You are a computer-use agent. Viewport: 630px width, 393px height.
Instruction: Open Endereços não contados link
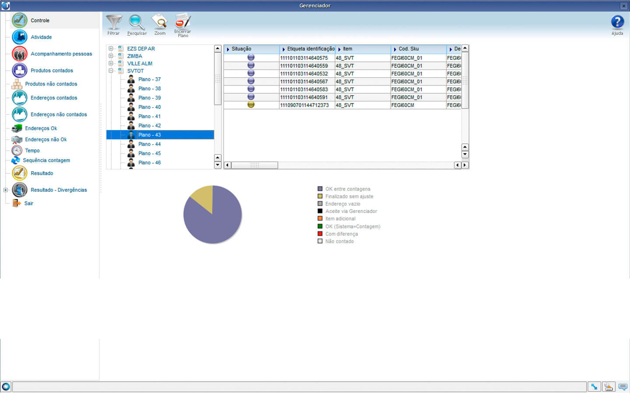59,114
